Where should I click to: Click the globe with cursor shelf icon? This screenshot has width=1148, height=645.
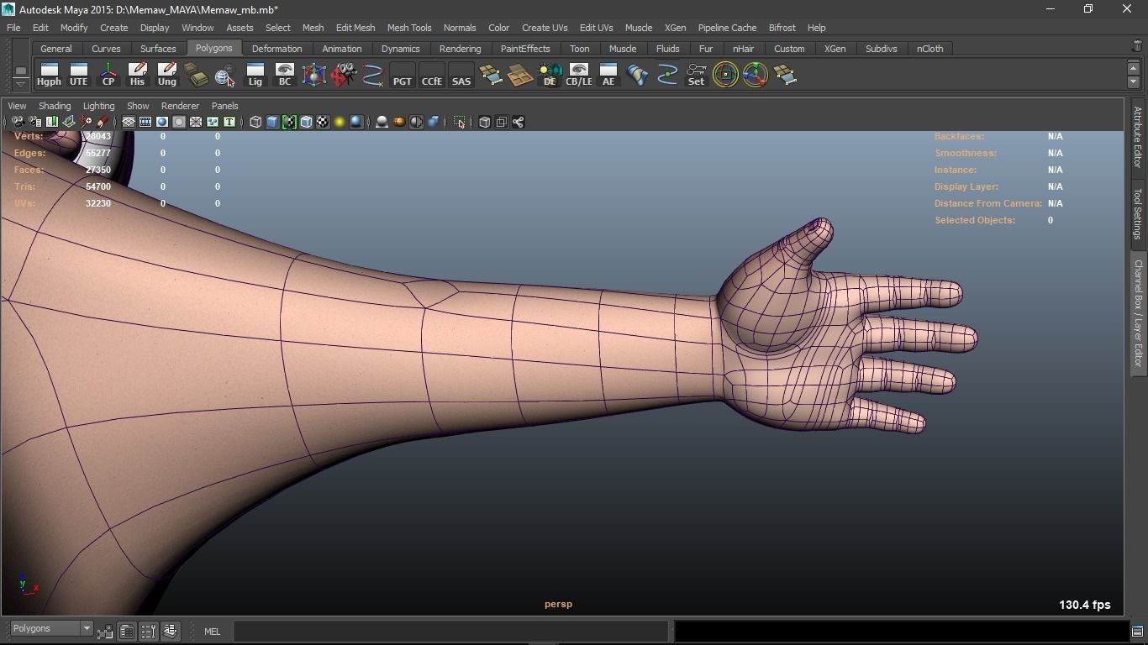[225, 75]
